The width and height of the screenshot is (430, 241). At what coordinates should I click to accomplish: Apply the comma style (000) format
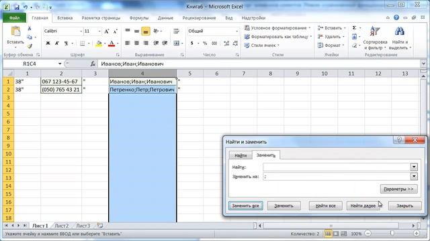[x=214, y=43]
